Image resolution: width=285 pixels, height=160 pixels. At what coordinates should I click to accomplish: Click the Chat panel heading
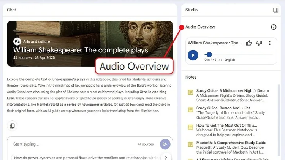tap(11, 10)
